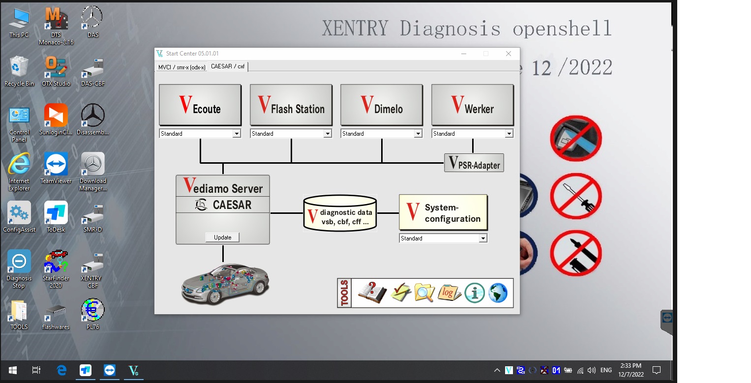The height and width of the screenshot is (383, 751).
Task: Click the Vediamo taskbar icon
Action: 133,370
